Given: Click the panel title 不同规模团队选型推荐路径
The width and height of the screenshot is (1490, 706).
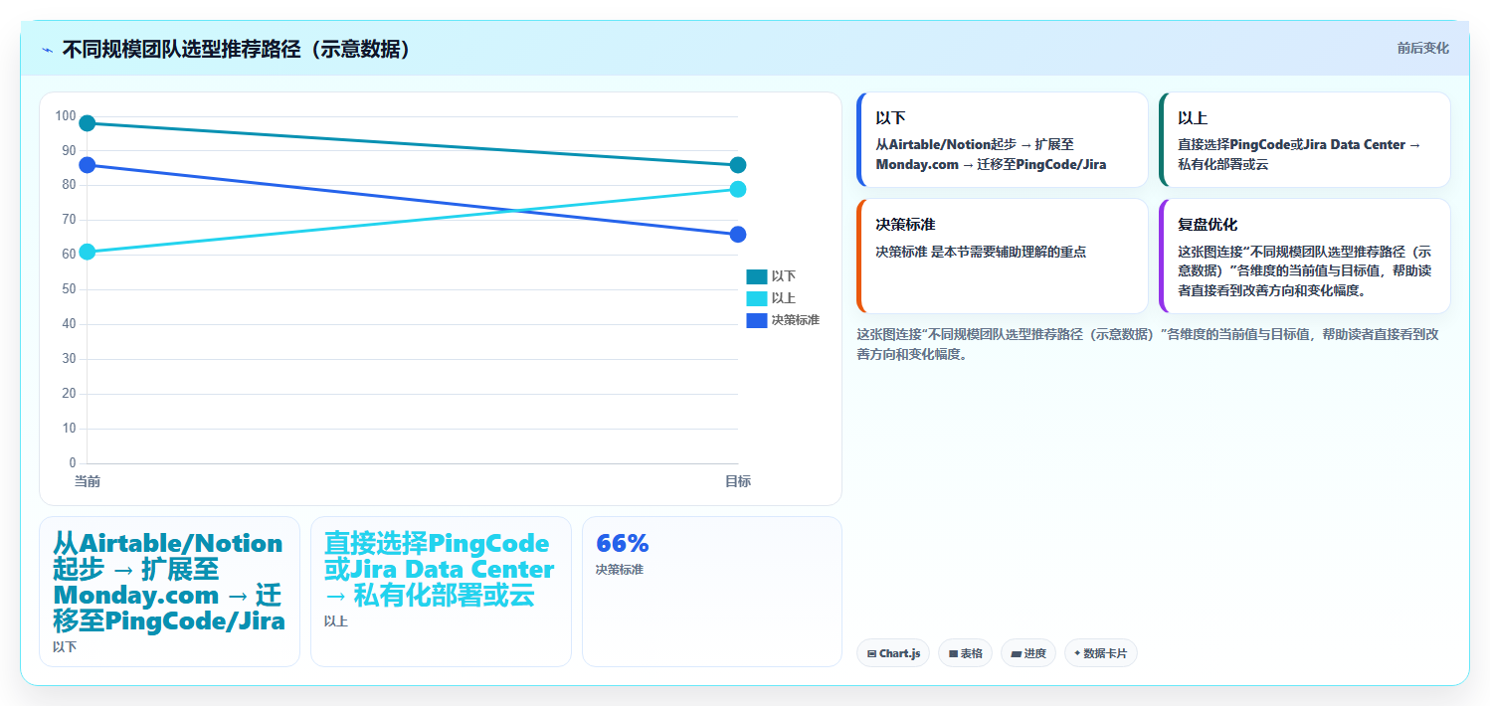Looking at the screenshot, I should point(237,50).
